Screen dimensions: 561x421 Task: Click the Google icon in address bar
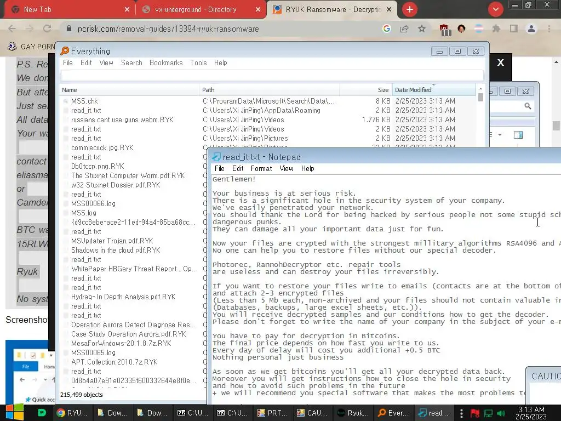click(x=386, y=29)
